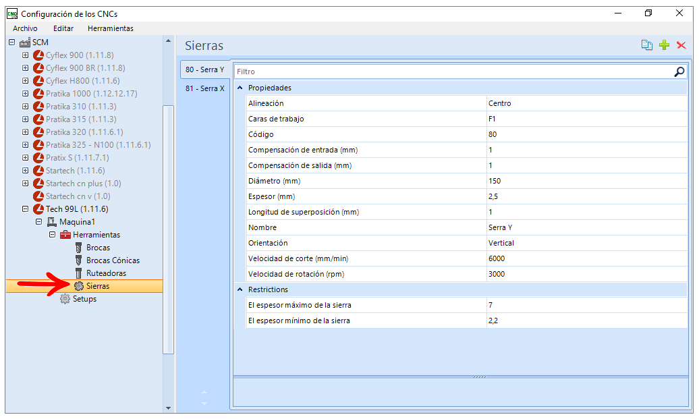Click the tree scrollbar up arrow
Viewport: 699px width, 419px height.
(168, 41)
